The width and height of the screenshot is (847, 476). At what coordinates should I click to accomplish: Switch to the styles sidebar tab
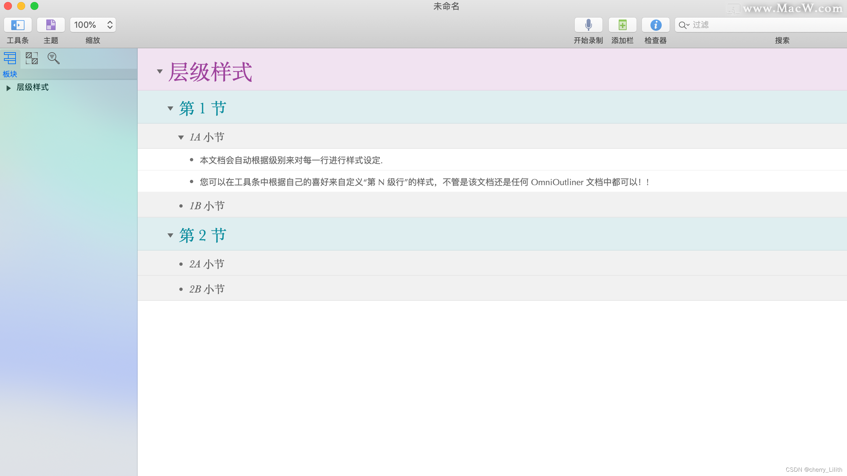pyautogui.click(x=32, y=59)
